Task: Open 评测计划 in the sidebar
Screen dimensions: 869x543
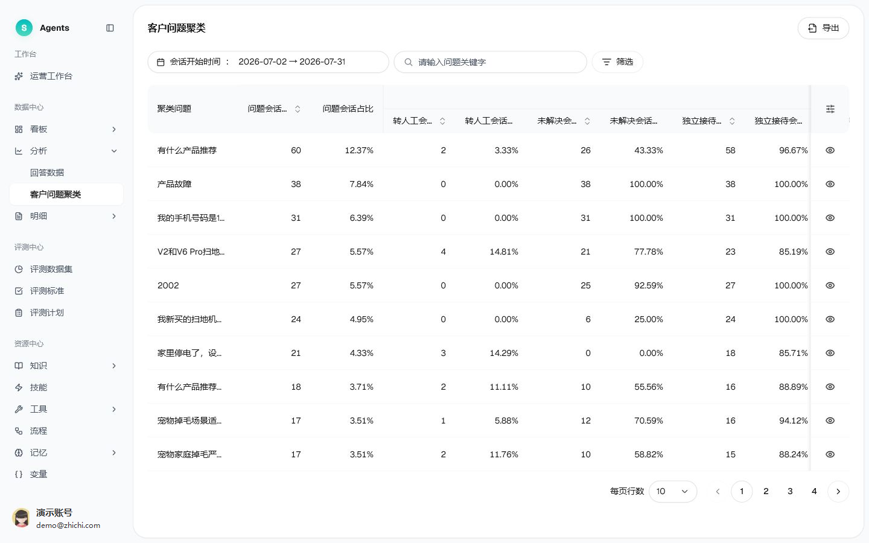Action: 66,313
